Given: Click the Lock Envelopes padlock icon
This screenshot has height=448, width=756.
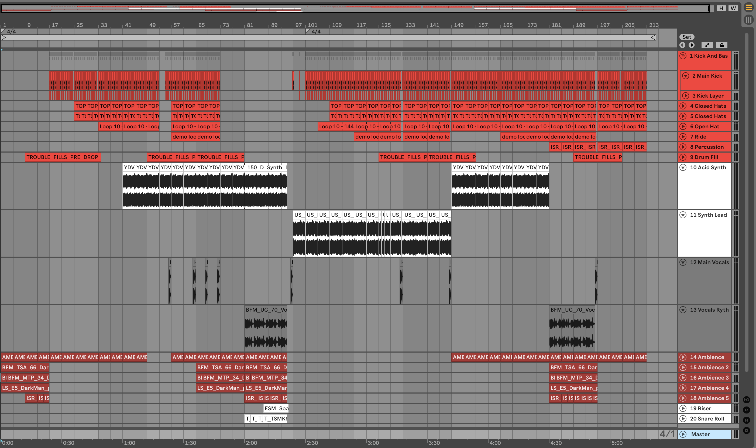Looking at the screenshot, I should [x=721, y=45].
